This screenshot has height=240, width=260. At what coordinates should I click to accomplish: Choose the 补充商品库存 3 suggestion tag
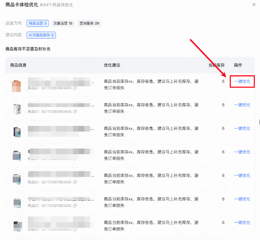(x=41, y=35)
